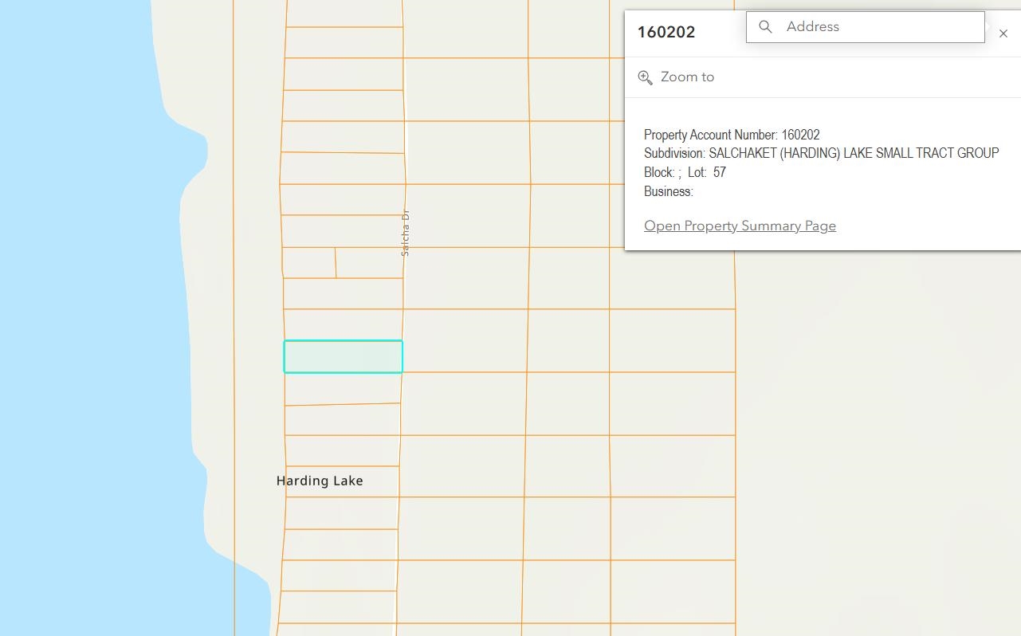The width and height of the screenshot is (1021, 636).
Task: Click the Lot: 57 text
Action: coord(707,172)
